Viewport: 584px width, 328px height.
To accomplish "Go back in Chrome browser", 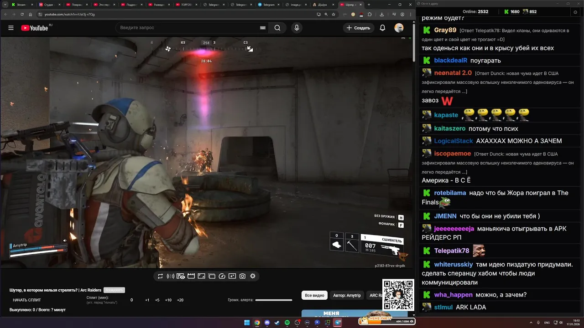I will (5, 14).
